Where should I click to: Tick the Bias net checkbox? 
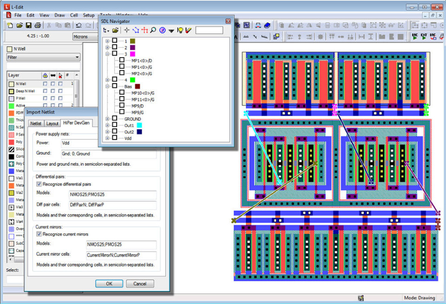[115, 86]
